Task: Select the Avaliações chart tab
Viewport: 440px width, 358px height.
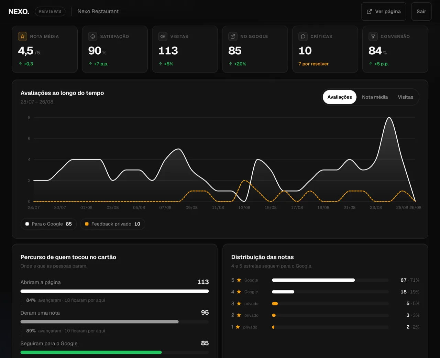Action: tap(340, 97)
